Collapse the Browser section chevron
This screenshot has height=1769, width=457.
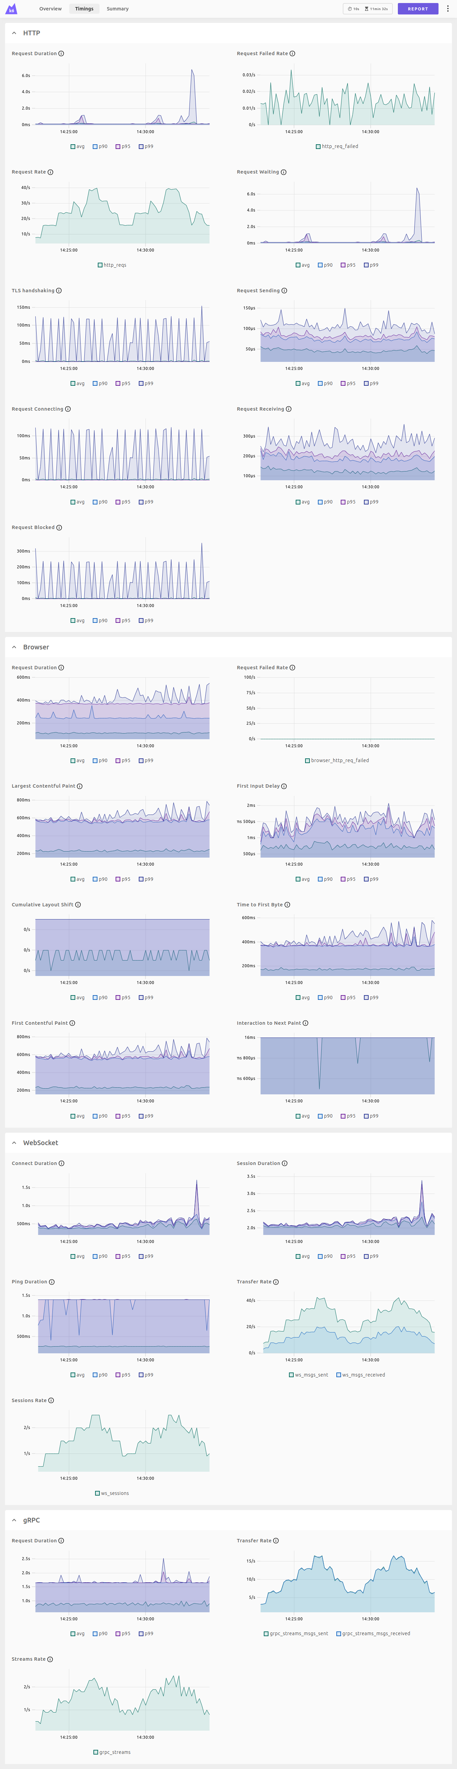(14, 647)
